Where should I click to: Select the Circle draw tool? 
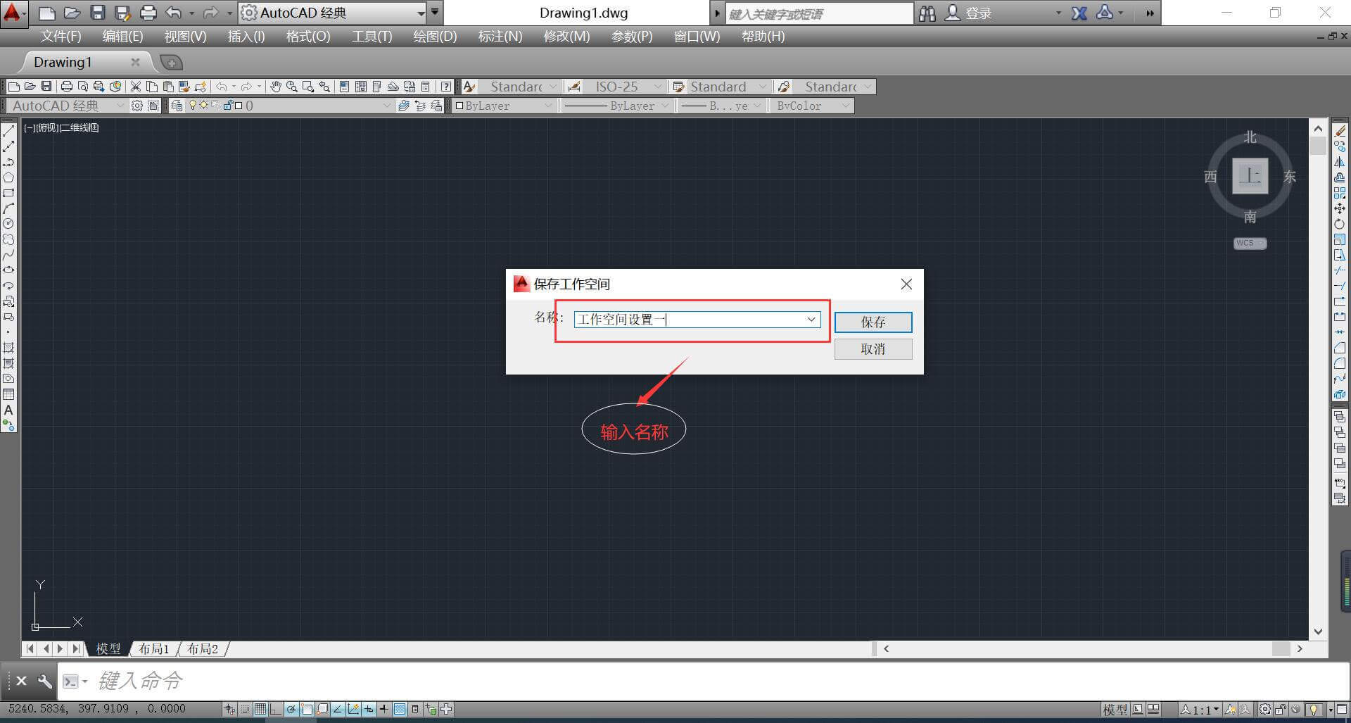coord(8,224)
